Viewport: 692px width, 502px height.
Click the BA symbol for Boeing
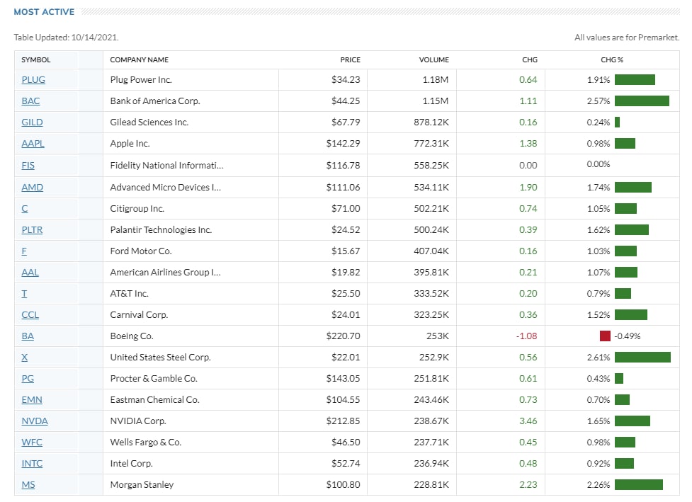[28, 336]
